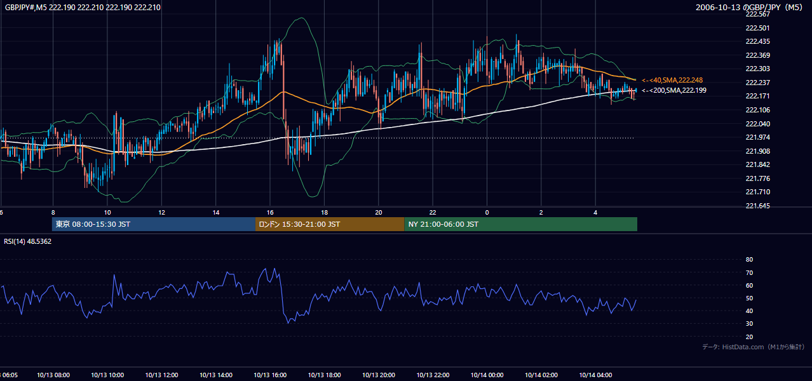The height and width of the screenshot is (381, 812).
Task: Click price axis value 221.645
Action: 757,206
